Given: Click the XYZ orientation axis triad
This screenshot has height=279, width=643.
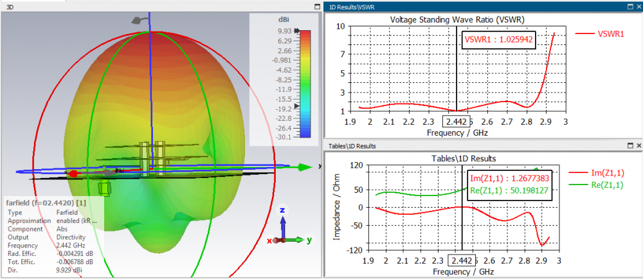Looking at the screenshot, I should click(x=291, y=226).
